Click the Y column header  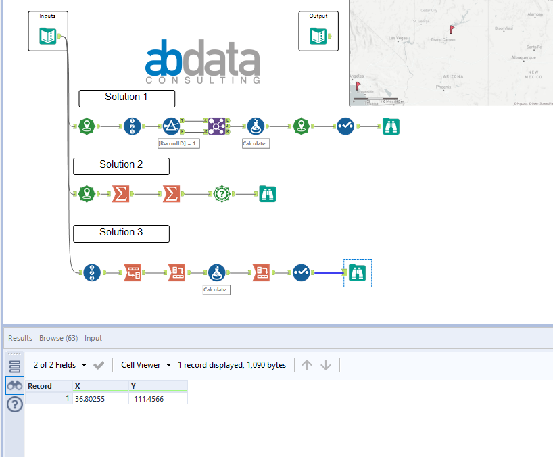(158, 386)
